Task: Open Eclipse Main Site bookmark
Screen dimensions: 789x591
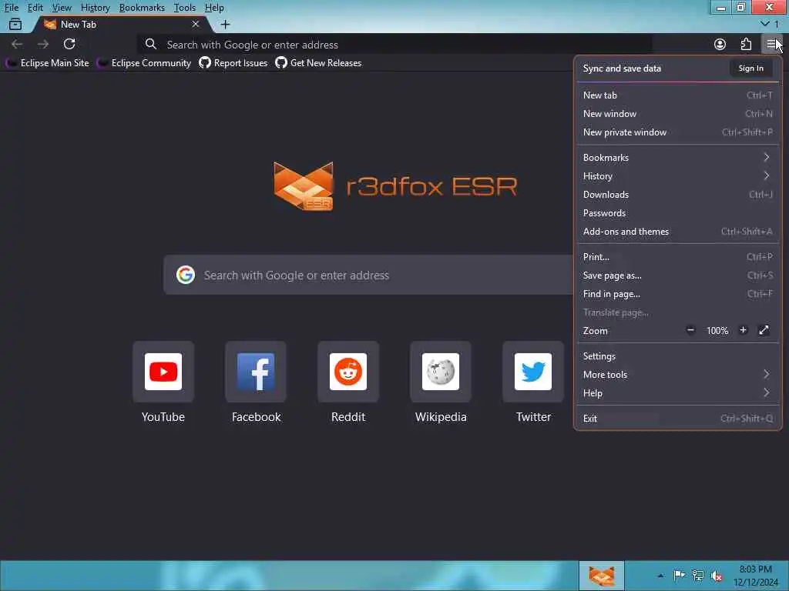Action: coord(47,63)
